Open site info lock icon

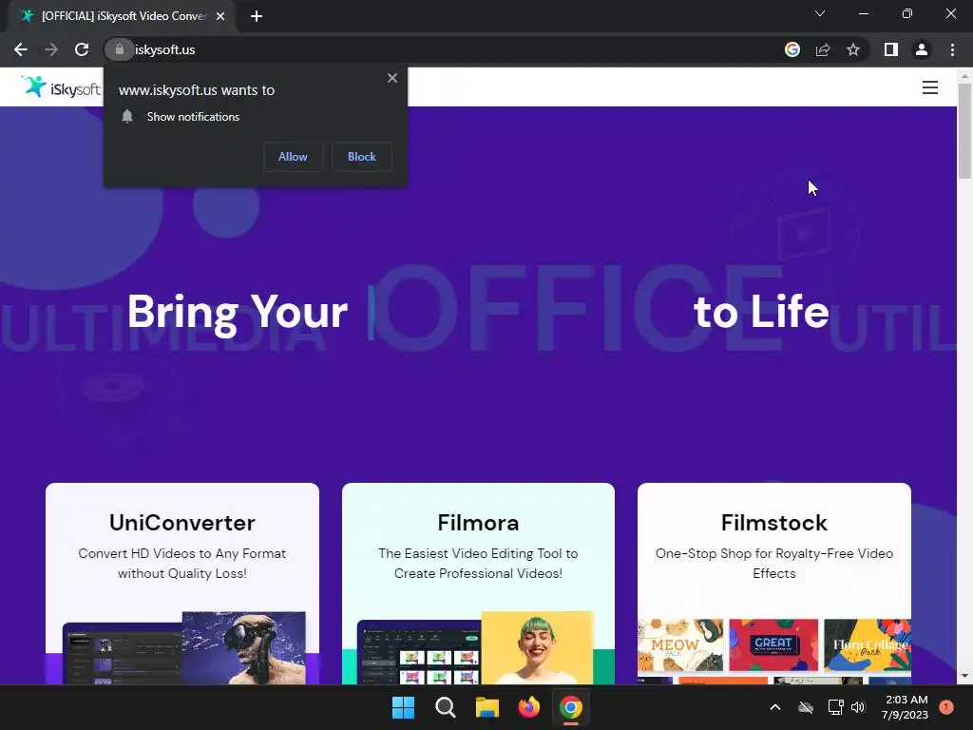coord(119,49)
